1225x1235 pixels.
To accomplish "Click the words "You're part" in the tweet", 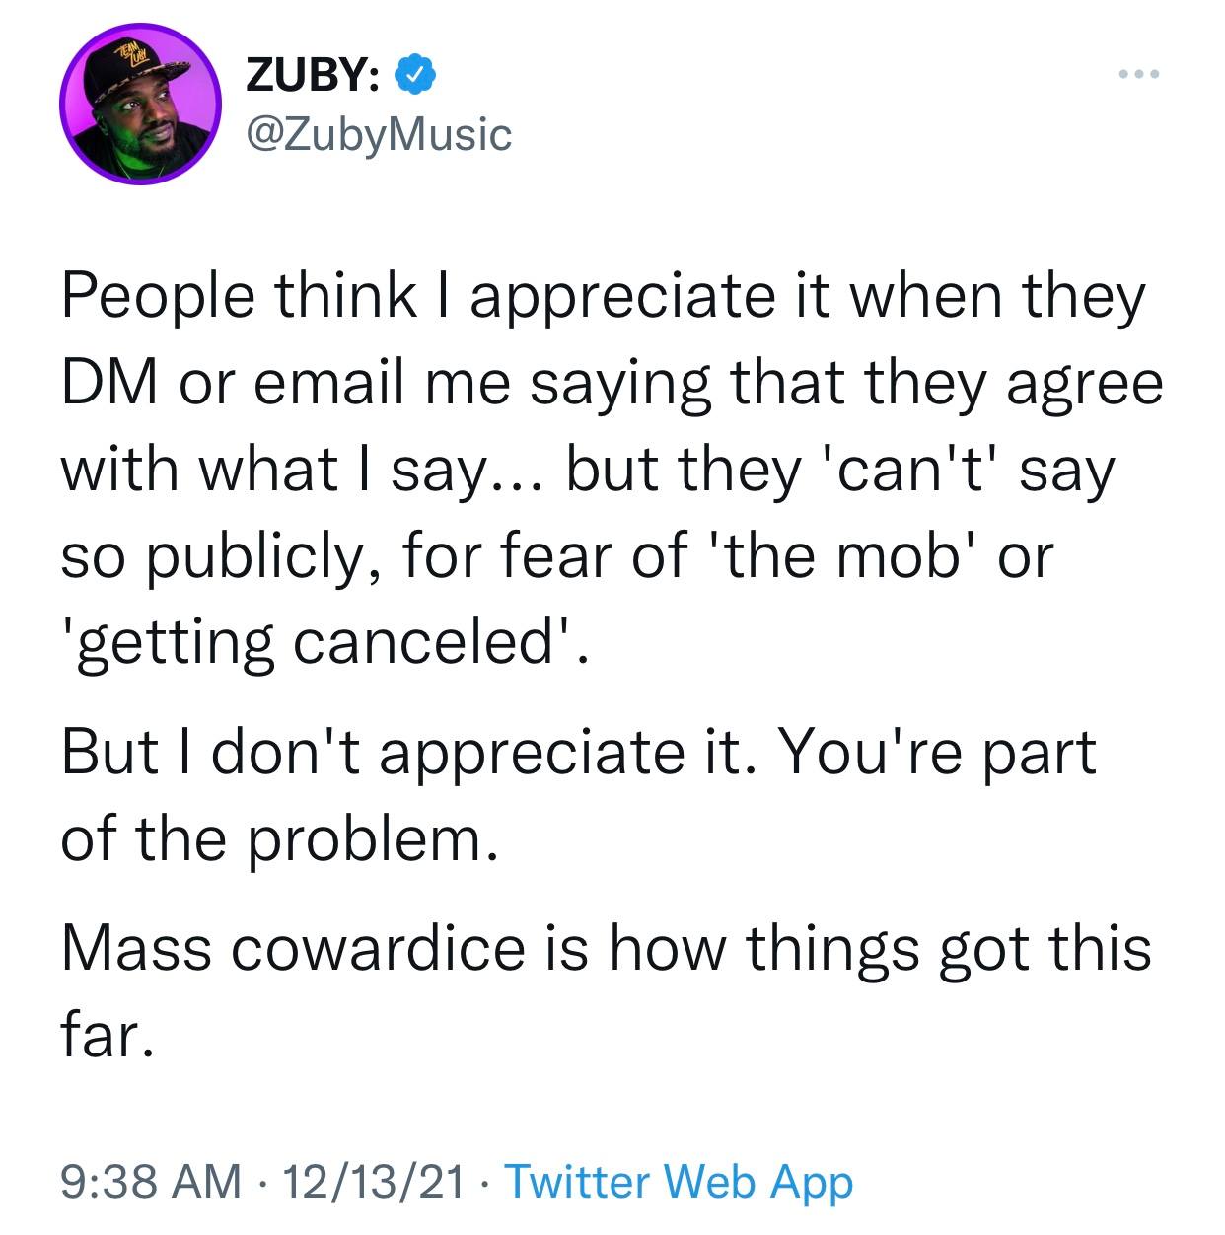I will [940, 753].
